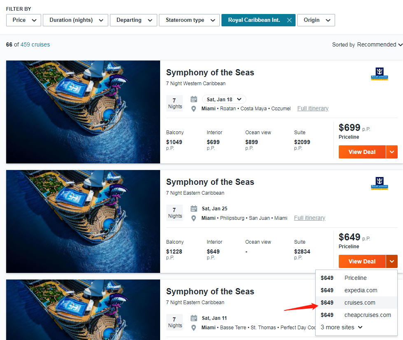
Task: Click Royal Caribbean logo on Western Caribbean card
Action: point(380,74)
